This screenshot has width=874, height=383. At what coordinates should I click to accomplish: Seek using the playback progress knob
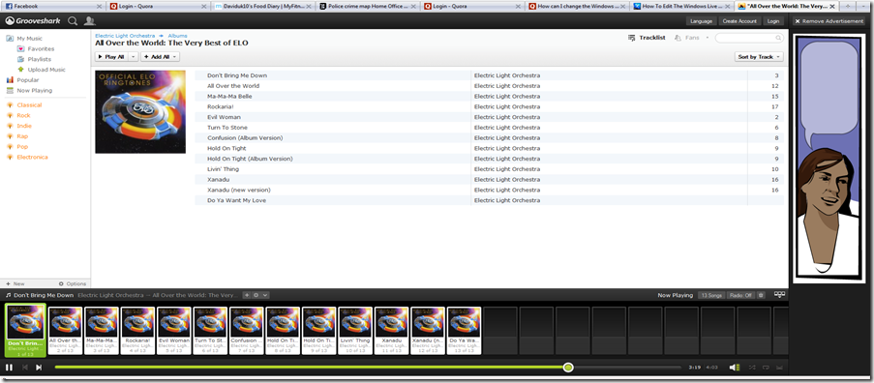coord(568,368)
